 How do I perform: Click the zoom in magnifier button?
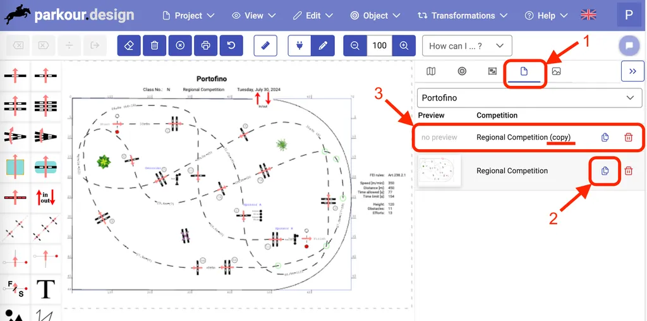click(x=404, y=45)
